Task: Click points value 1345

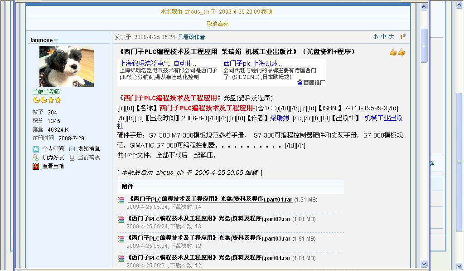Action: (x=54, y=121)
